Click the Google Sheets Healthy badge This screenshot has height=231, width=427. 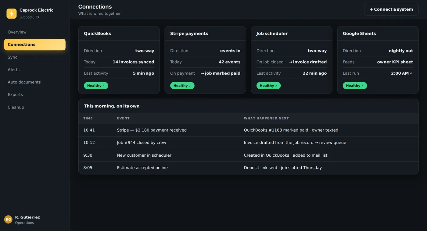point(355,86)
